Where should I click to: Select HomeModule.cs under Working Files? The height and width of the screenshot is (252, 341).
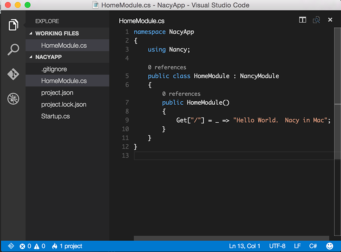point(67,46)
